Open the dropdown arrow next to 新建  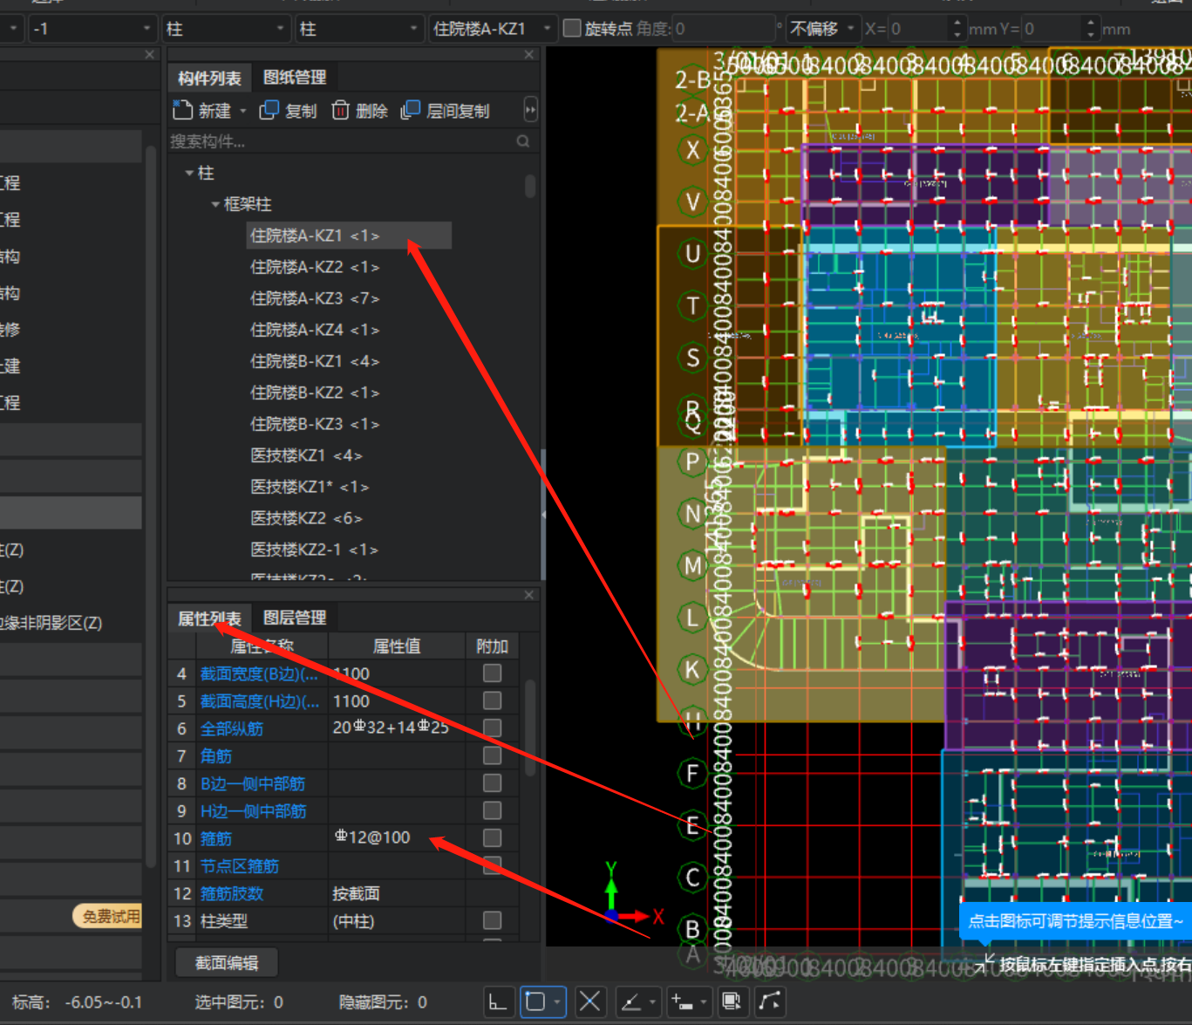tap(243, 111)
